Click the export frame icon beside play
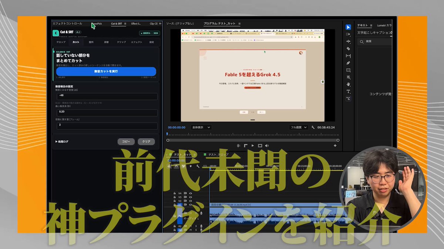The height and width of the screenshot is (249, 444). click(260, 145)
